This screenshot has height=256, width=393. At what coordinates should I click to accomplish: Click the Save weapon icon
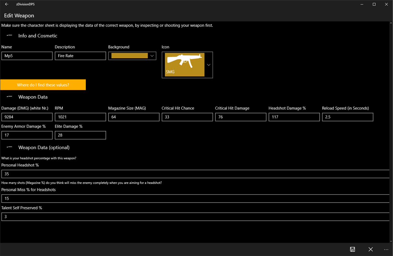[352, 249]
